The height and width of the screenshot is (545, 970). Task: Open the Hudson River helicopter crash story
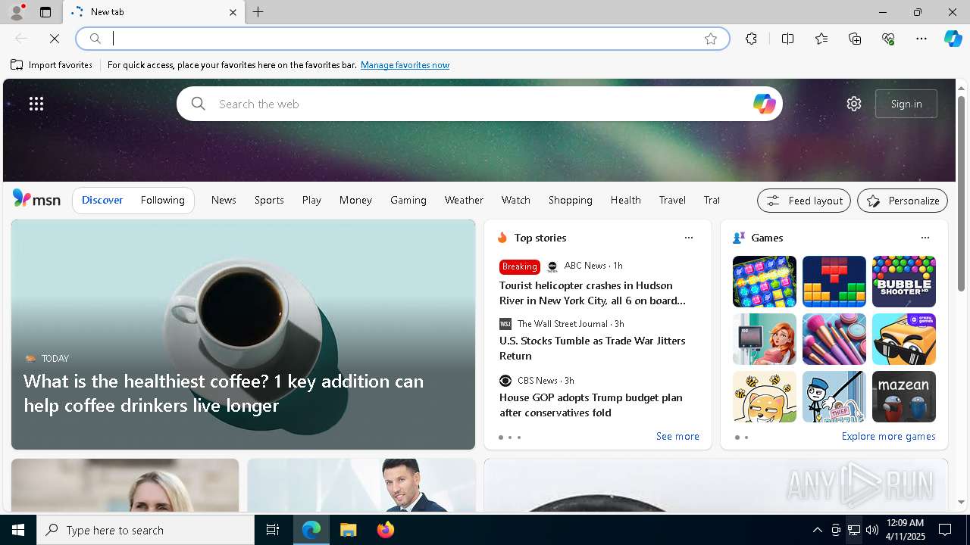point(593,293)
